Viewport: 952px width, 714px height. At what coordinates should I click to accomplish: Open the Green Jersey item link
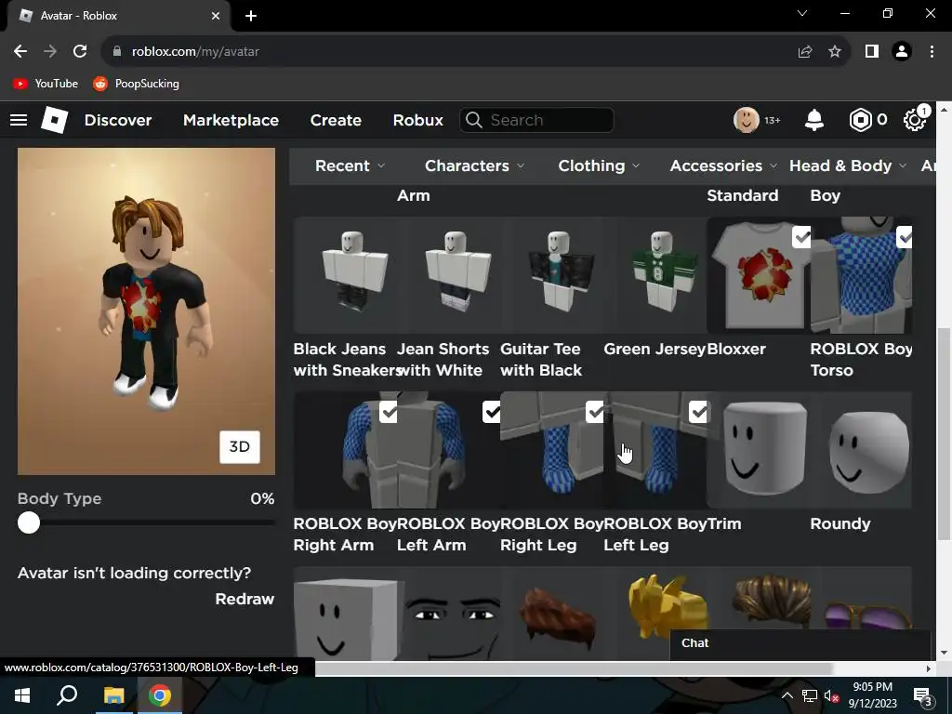tap(654, 350)
